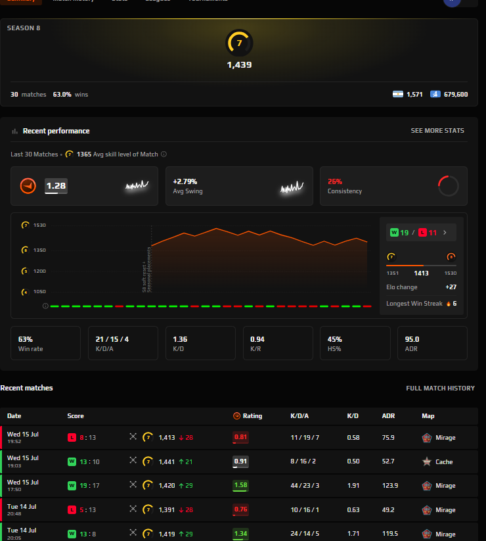Image resolution: width=486 pixels, height=541 pixels.
Task: Open the 0.94 K/R stat card
Action: coord(278,343)
